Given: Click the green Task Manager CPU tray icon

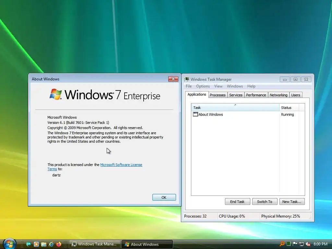Looking at the screenshot, I should click(288, 244).
